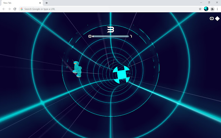Click the Google logo in the address bar
This screenshot has width=221, height=138.
click(x=22, y=9)
